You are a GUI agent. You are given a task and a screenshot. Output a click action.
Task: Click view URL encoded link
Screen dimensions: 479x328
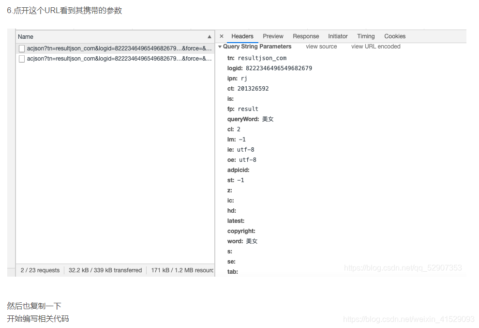pyautogui.click(x=376, y=47)
